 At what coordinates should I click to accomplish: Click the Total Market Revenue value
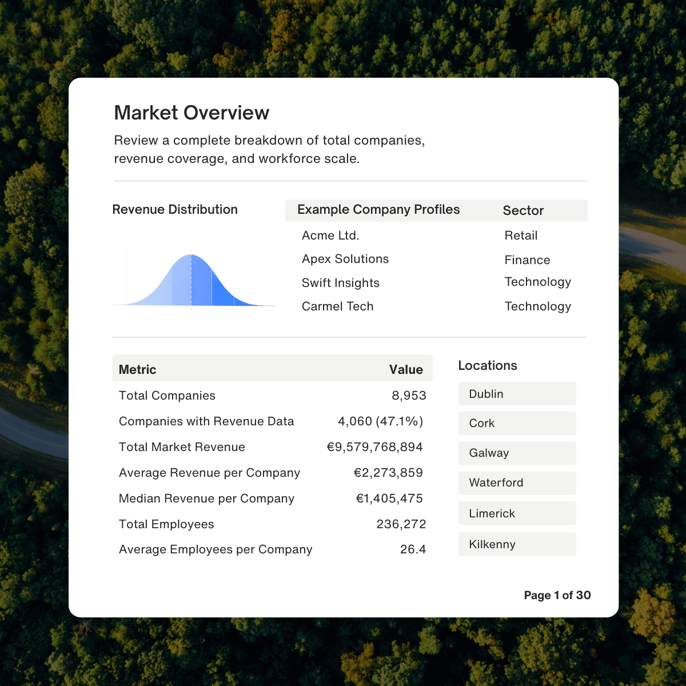pos(374,447)
